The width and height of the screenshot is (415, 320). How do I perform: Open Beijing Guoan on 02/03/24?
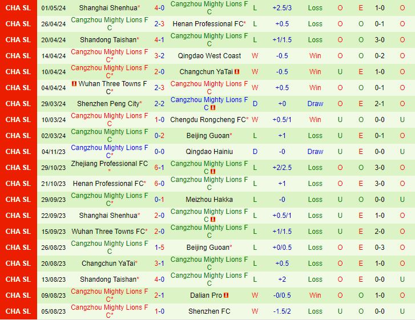coord(209,136)
